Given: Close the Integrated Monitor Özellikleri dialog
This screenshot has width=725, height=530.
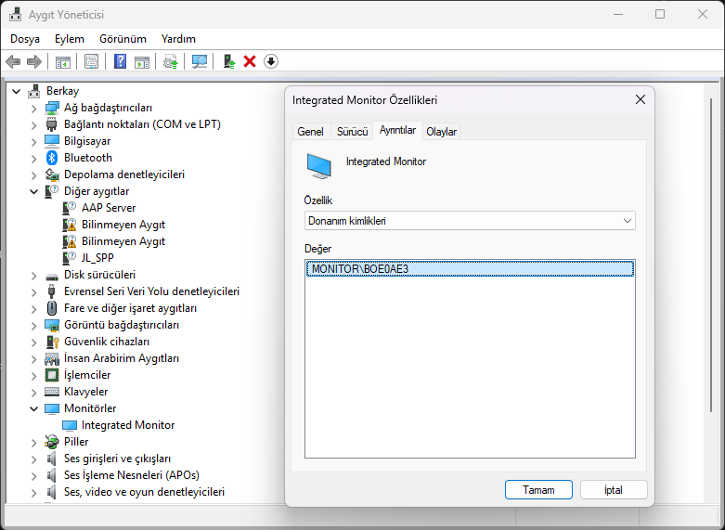Looking at the screenshot, I should point(641,99).
